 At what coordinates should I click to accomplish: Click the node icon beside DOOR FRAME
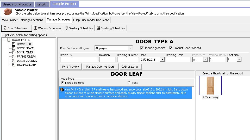click(14, 48)
